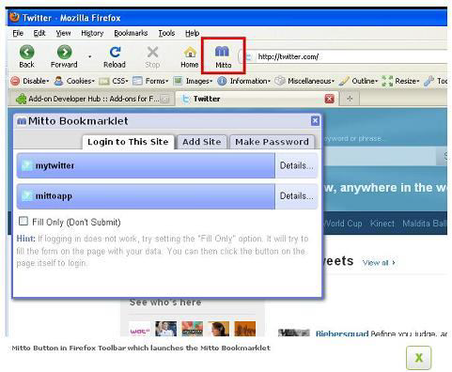Image resolution: width=452 pixels, height=372 pixels.
Task: Switch to the Make Password tab
Action: (272, 142)
